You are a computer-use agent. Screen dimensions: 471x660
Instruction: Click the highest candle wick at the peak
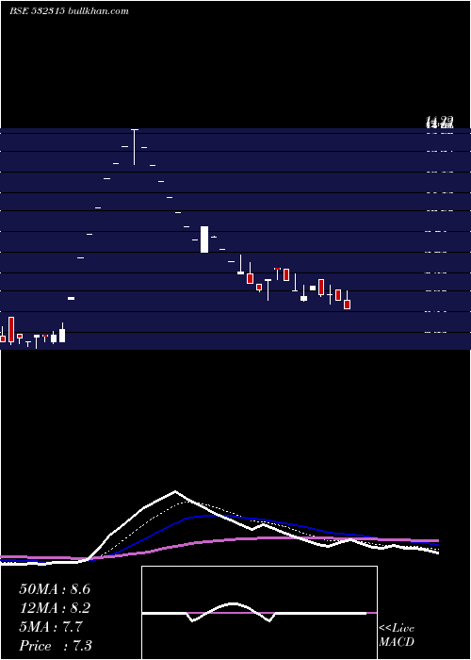click(x=135, y=147)
